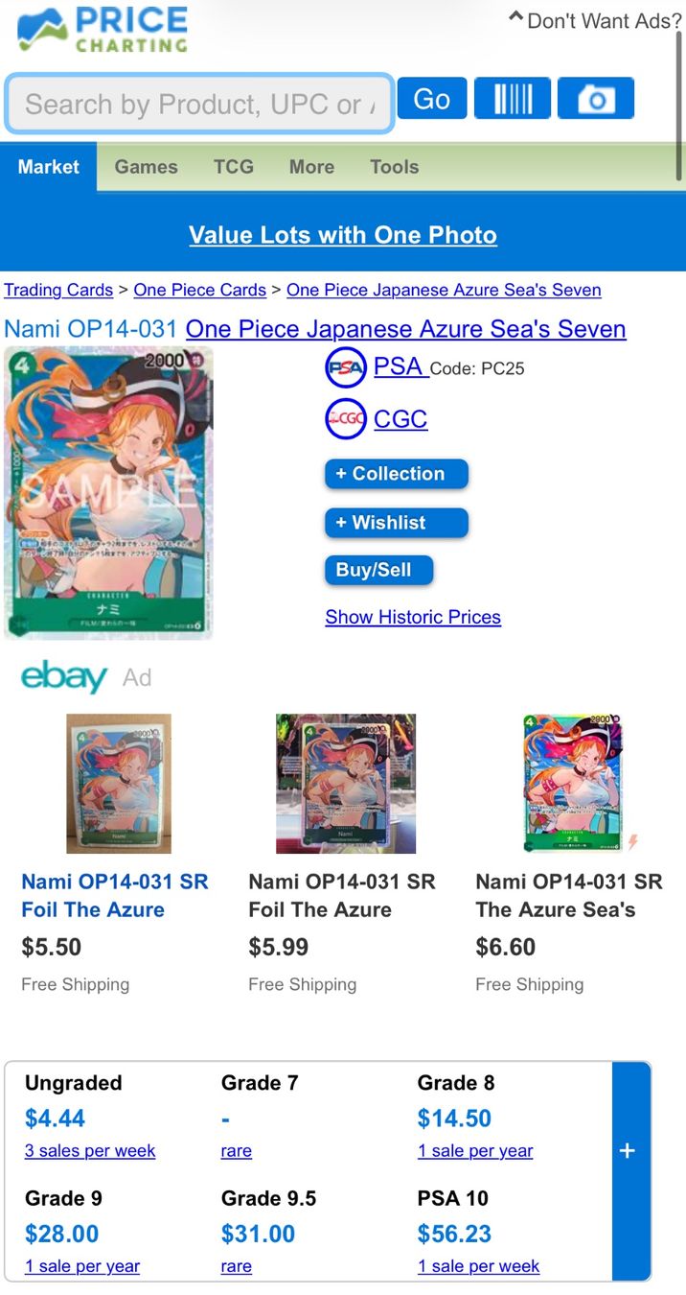The image size is (686, 1295).
Task: Open the TCG menu tab
Action: 234,167
